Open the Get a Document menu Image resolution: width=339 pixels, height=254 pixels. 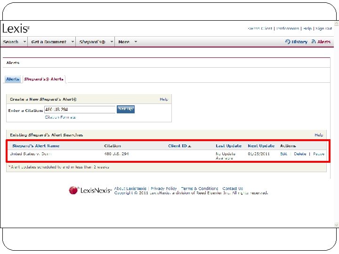tap(49, 42)
